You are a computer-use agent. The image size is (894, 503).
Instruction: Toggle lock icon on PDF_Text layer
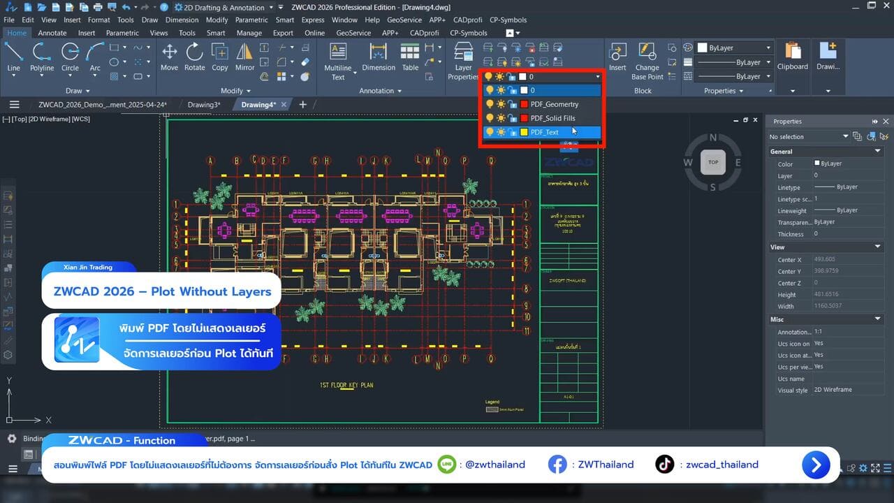click(x=512, y=132)
